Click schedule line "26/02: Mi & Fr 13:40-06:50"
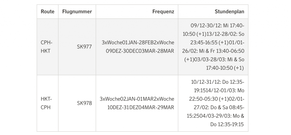 (x=216, y=51)
